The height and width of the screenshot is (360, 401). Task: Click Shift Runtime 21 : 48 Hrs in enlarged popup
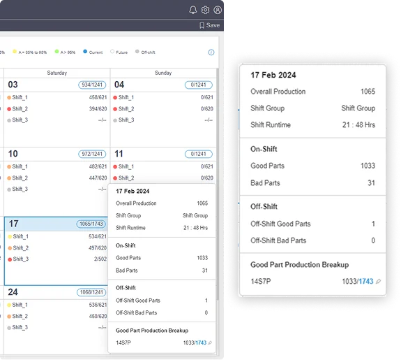[x=358, y=125]
